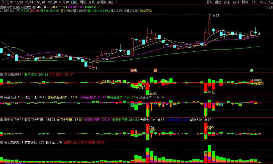This screenshot has height=164, width=273.
Task: Switch chart to 周线 weekly view
Action: [x=83, y=2]
